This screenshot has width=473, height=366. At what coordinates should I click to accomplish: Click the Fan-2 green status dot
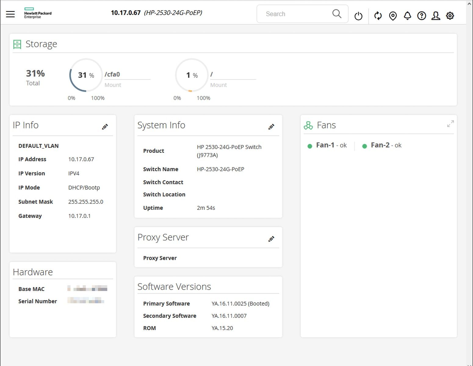[364, 146]
